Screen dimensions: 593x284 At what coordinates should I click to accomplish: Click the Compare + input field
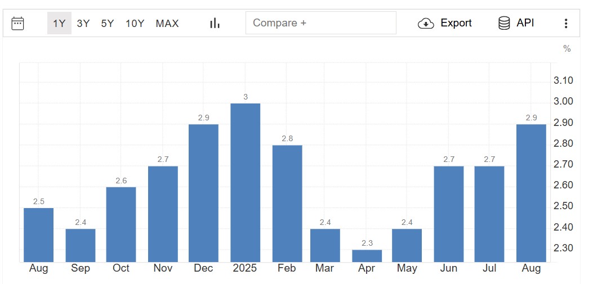[321, 23]
